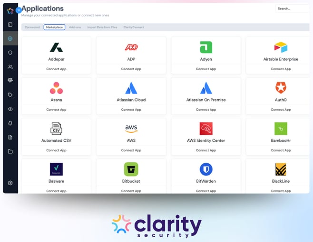
Task: Click the Airtable Enterprise logo icon
Action: click(x=281, y=47)
